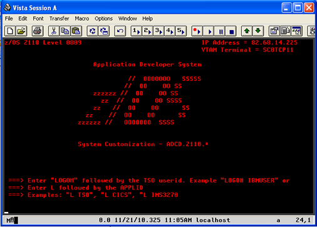317x227 pixels.
Task: Click the Cut scissors icon
Action: point(54,31)
